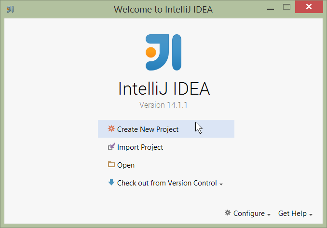
Task: Open the Get Help menu label
Action: (293, 214)
